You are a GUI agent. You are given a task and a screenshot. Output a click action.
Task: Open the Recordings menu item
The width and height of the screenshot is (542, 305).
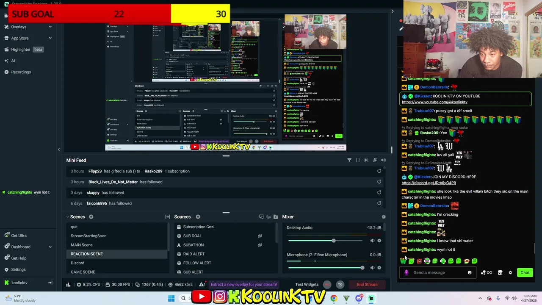pyautogui.click(x=21, y=72)
